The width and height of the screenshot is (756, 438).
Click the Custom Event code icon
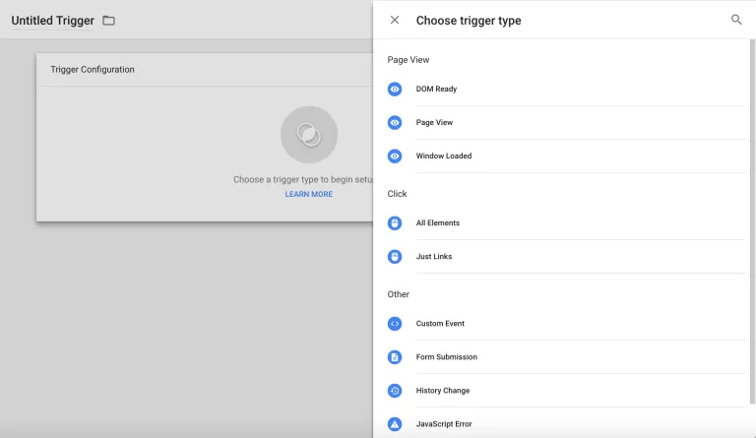pyautogui.click(x=395, y=323)
